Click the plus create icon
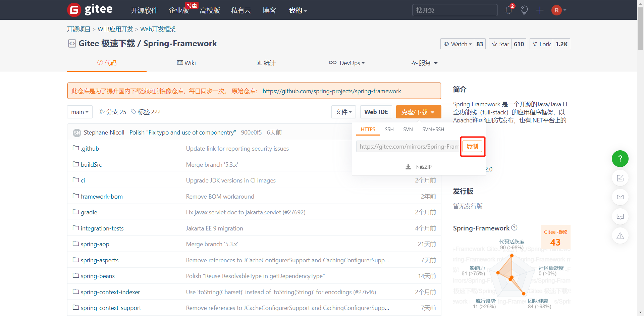 540,10
